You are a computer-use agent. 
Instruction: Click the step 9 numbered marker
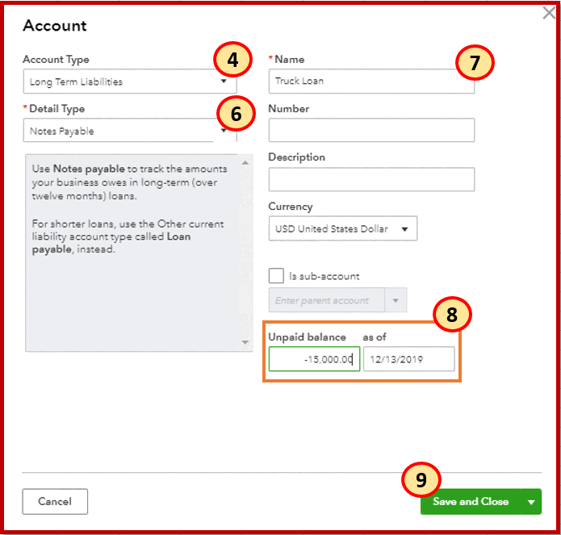tap(421, 480)
